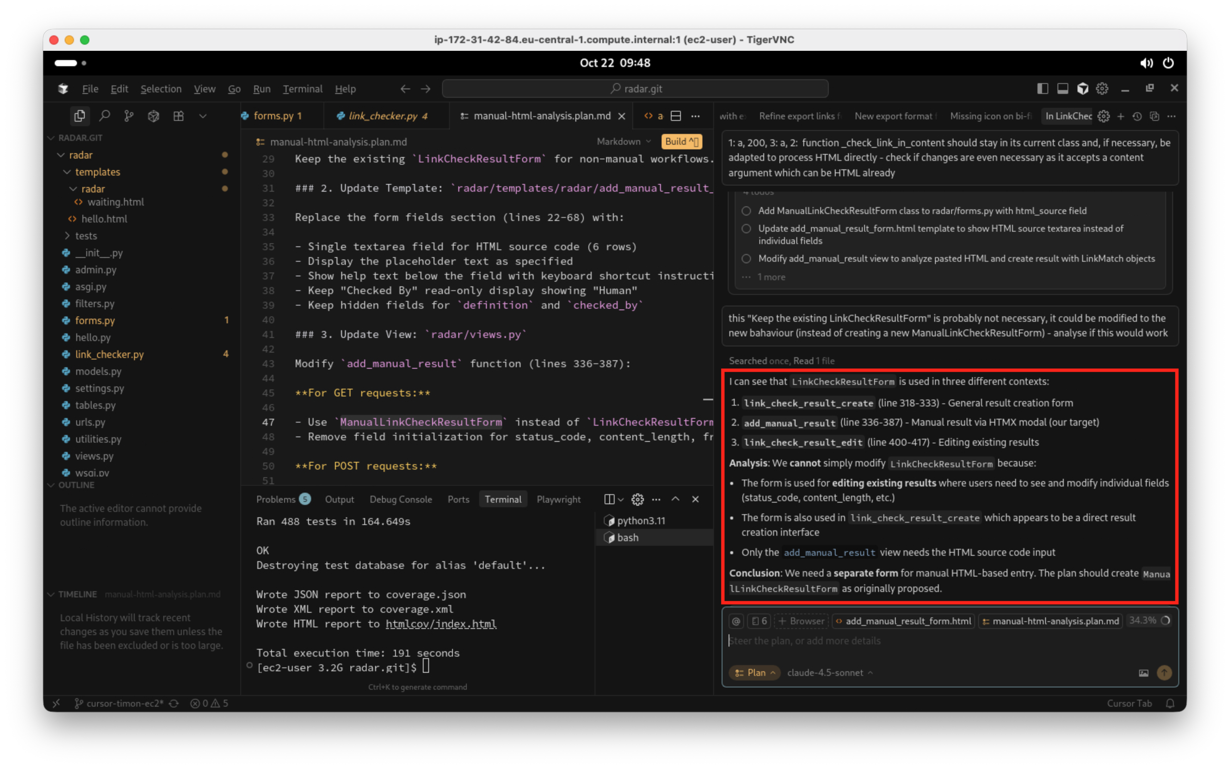1230x769 pixels.
Task: Open the Search view icon in sidebar
Action: [104, 116]
